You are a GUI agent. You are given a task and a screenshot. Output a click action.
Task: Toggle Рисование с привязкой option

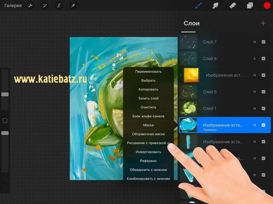pos(148,143)
